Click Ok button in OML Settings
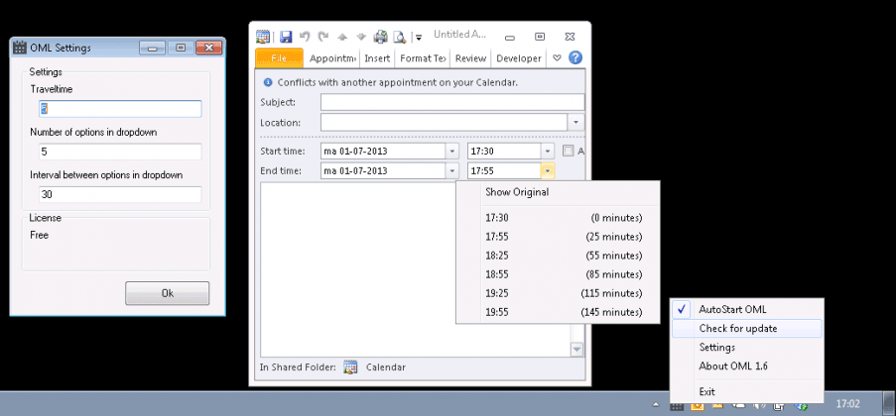This screenshot has height=416, width=896. (x=168, y=293)
